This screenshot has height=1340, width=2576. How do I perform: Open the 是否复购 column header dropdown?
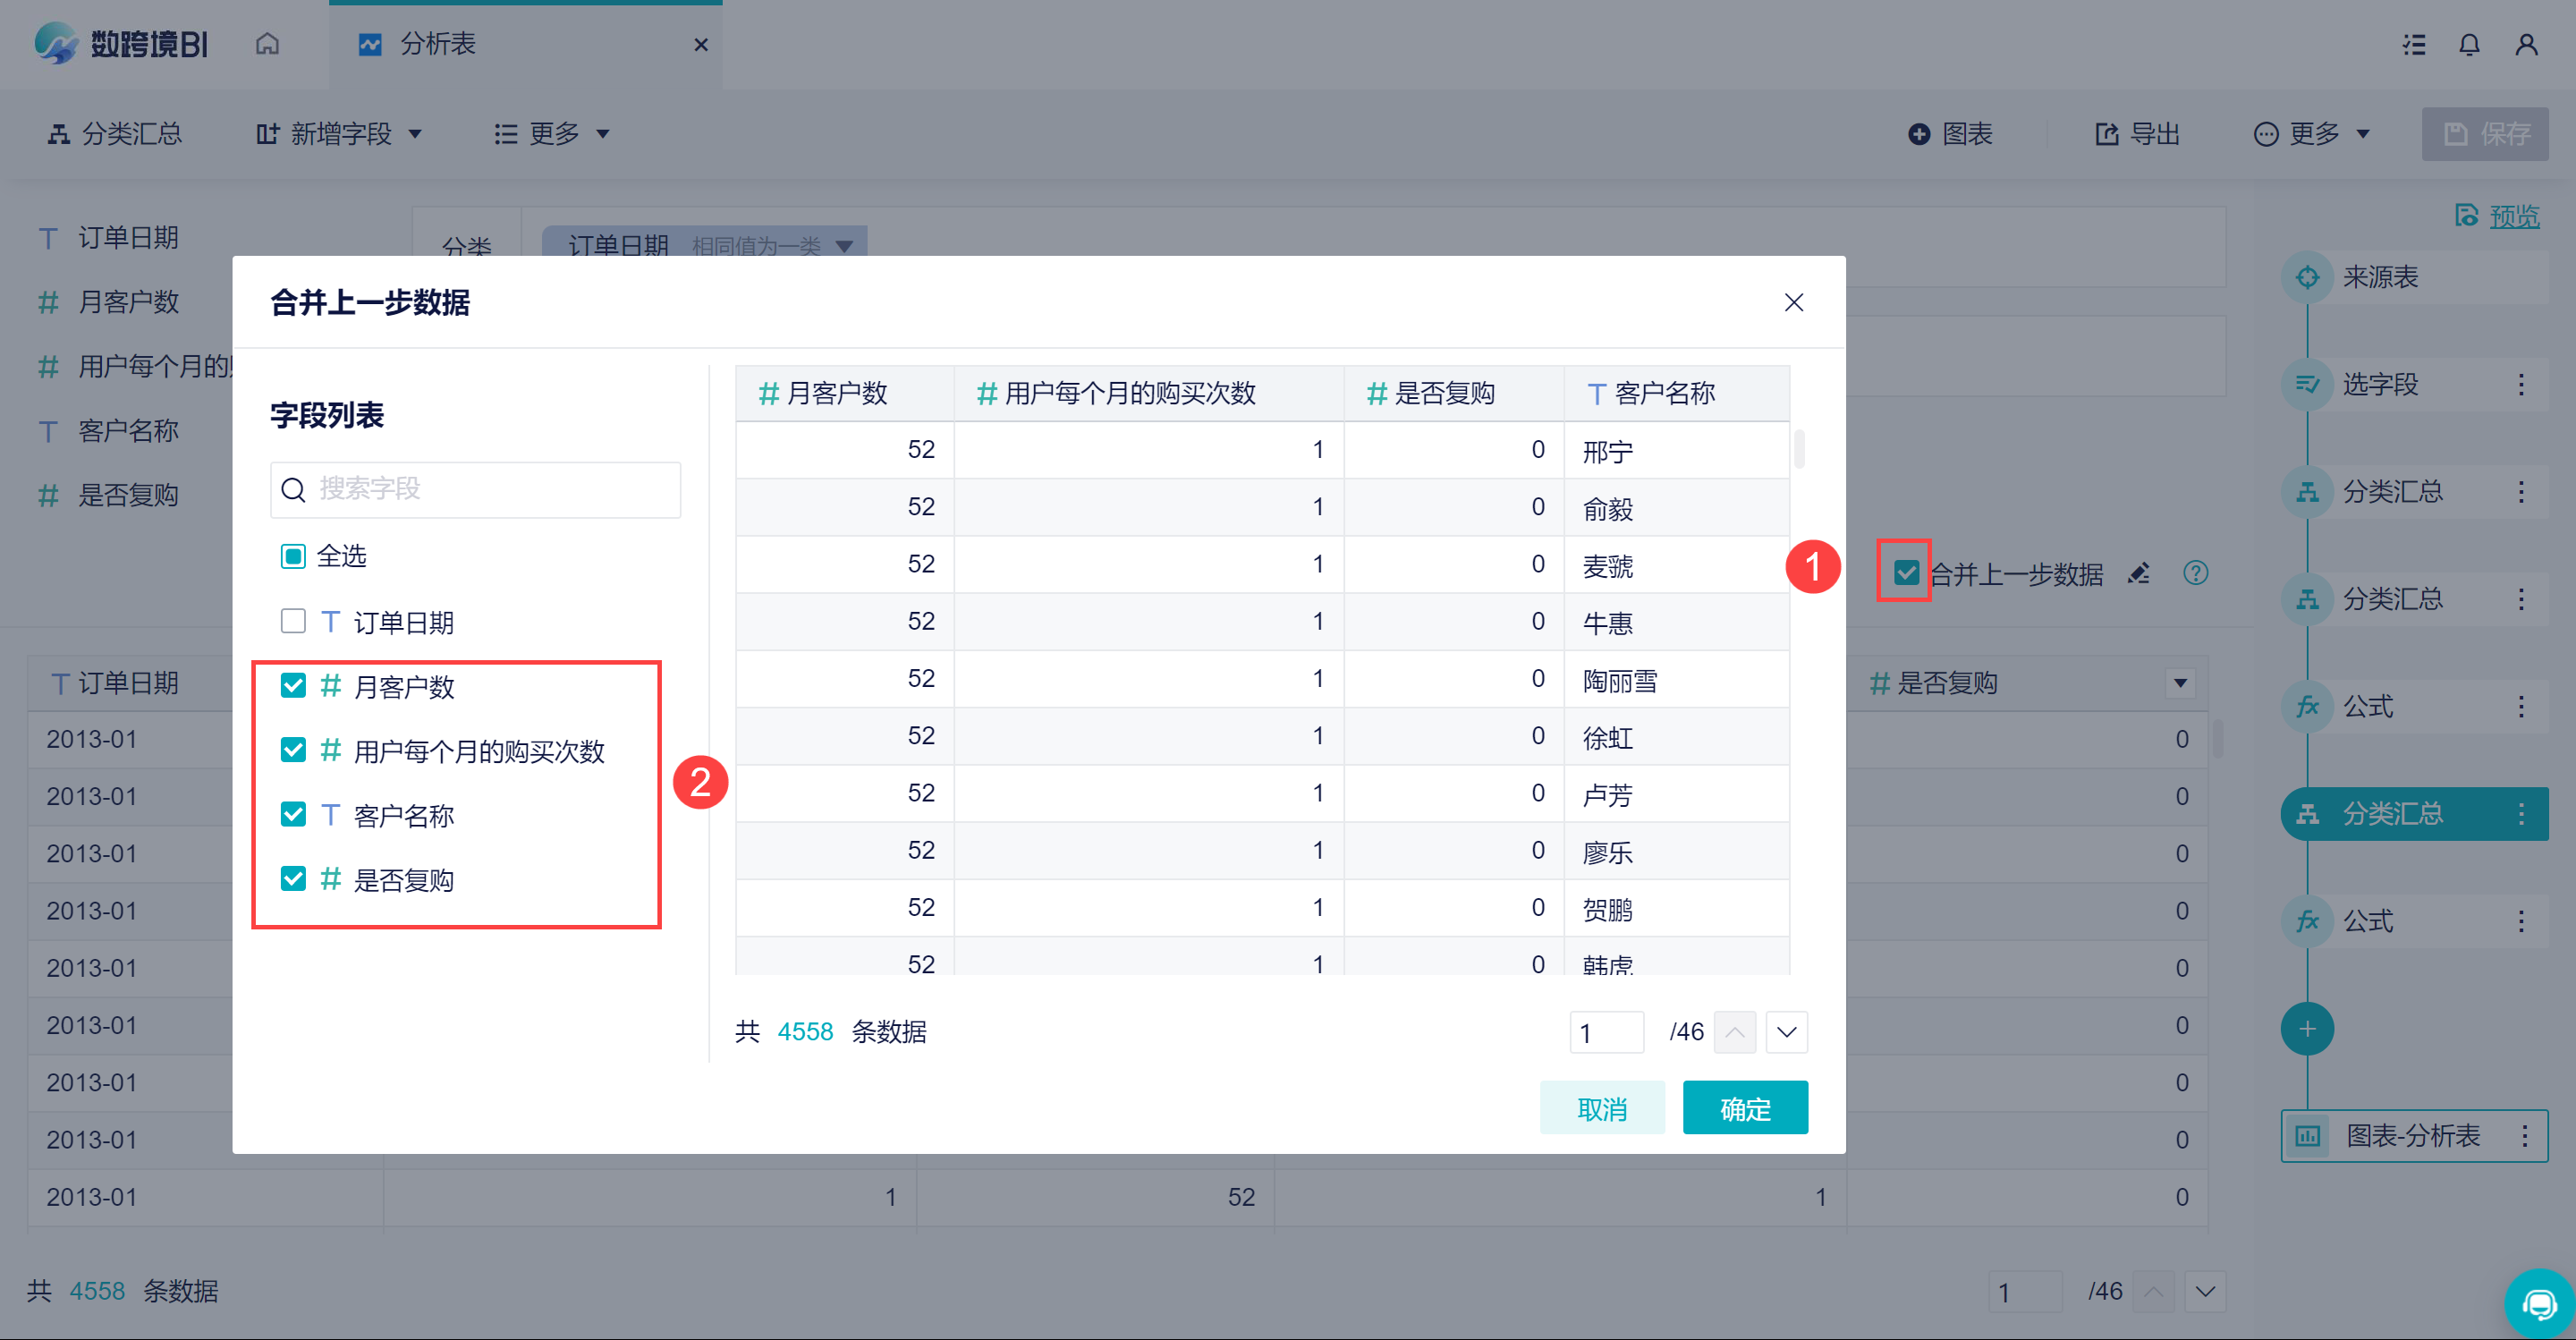coord(2180,683)
